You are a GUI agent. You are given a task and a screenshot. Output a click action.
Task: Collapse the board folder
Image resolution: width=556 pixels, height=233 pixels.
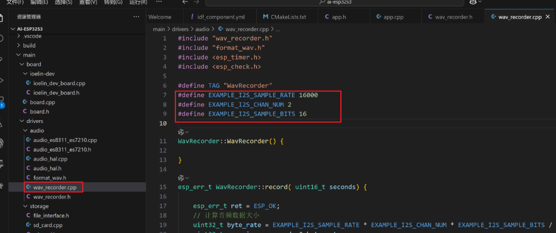pyautogui.click(x=22, y=64)
